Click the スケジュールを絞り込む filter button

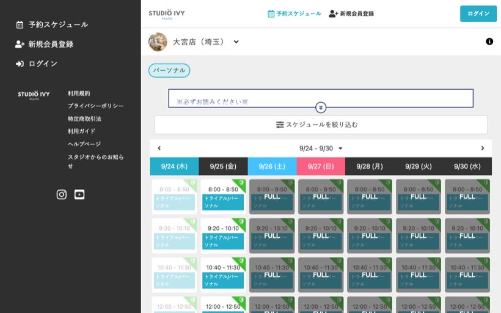click(321, 125)
